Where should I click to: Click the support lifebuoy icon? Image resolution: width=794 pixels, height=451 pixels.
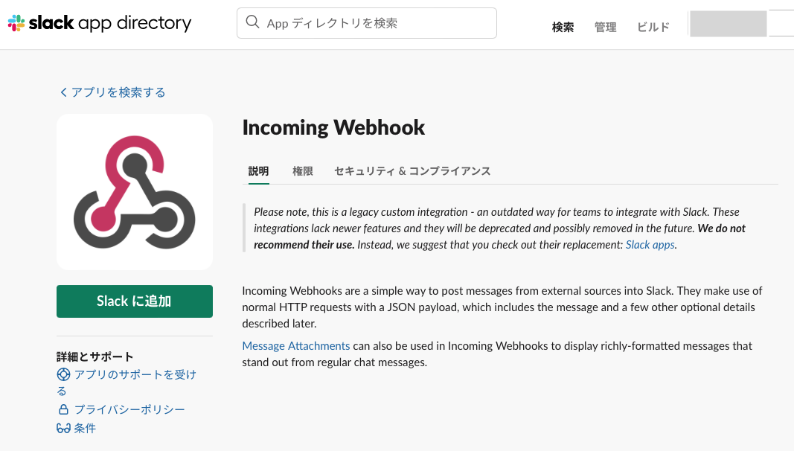(63, 374)
